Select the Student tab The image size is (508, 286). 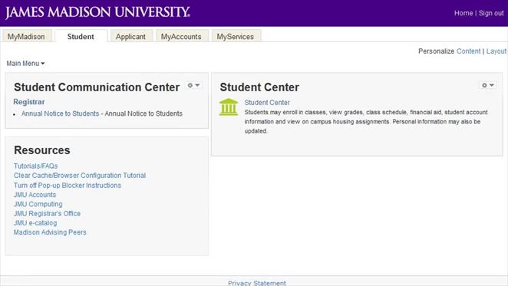81,36
